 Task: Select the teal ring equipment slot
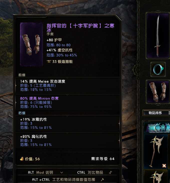click(158, 69)
